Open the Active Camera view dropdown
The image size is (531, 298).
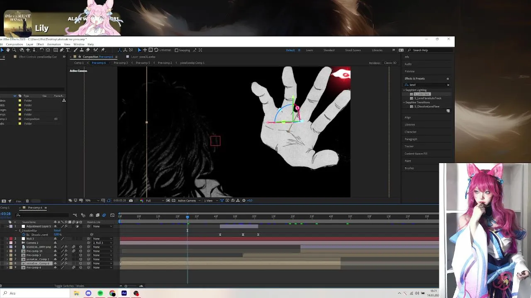coord(189,200)
